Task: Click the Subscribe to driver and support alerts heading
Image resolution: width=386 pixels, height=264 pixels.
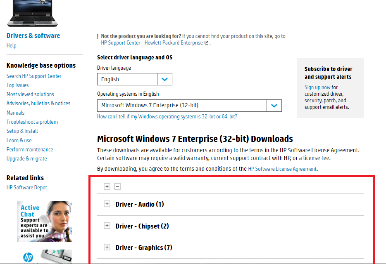Action: tap(328, 73)
